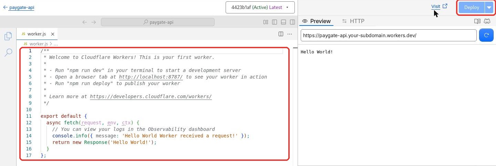The width and height of the screenshot is (496, 166).
Task: Open the documentation book icon
Action: [477, 21]
